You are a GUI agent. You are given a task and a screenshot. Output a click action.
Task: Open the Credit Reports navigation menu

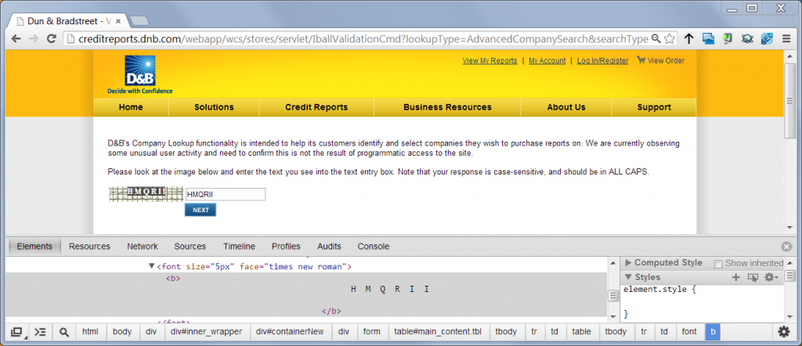point(316,107)
